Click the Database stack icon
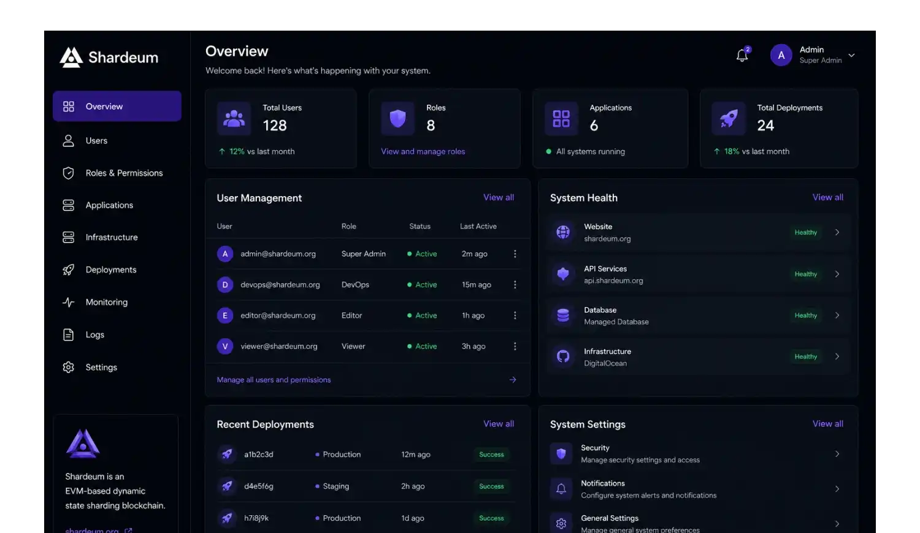The height and width of the screenshot is (533, 920). tap(563, 316)
